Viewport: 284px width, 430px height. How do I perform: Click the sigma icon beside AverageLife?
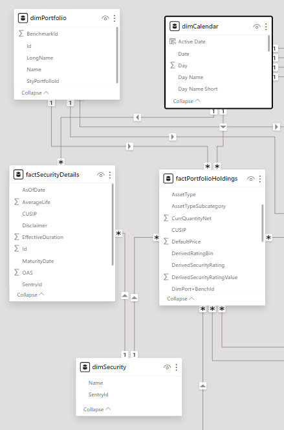coord(16,202)
